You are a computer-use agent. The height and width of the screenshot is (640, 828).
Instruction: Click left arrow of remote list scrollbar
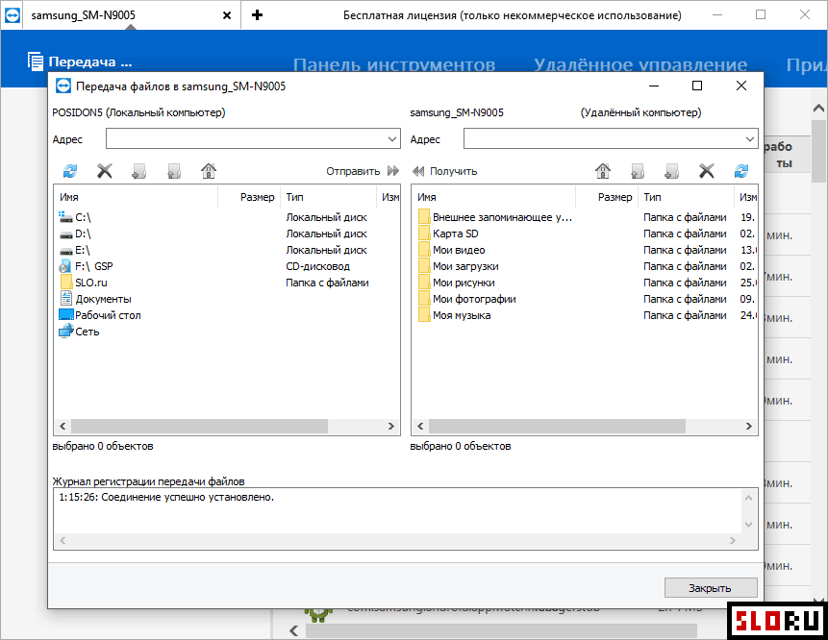tap(420, 426)
